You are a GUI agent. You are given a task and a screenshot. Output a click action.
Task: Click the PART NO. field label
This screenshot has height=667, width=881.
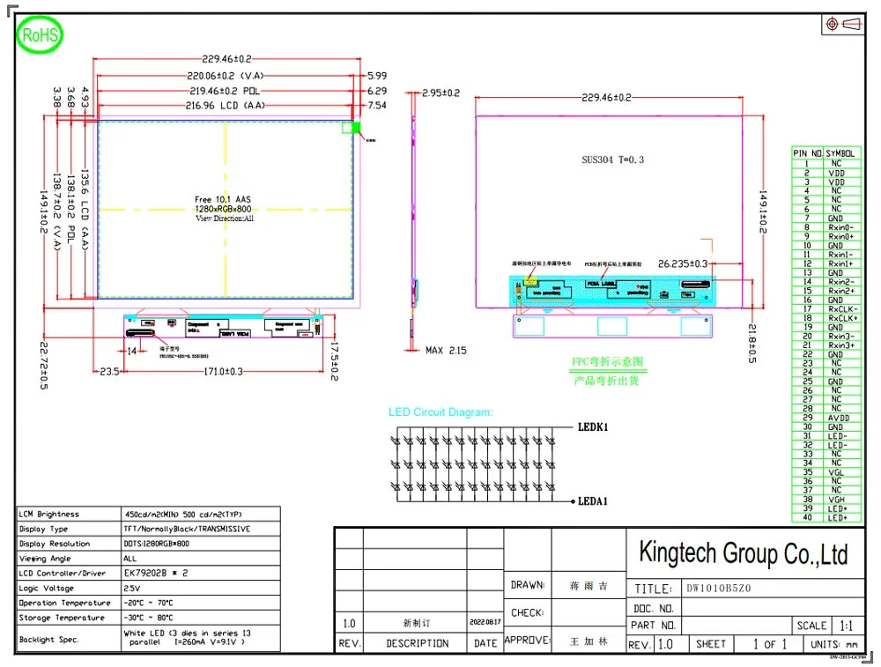[x=653, y=626]
